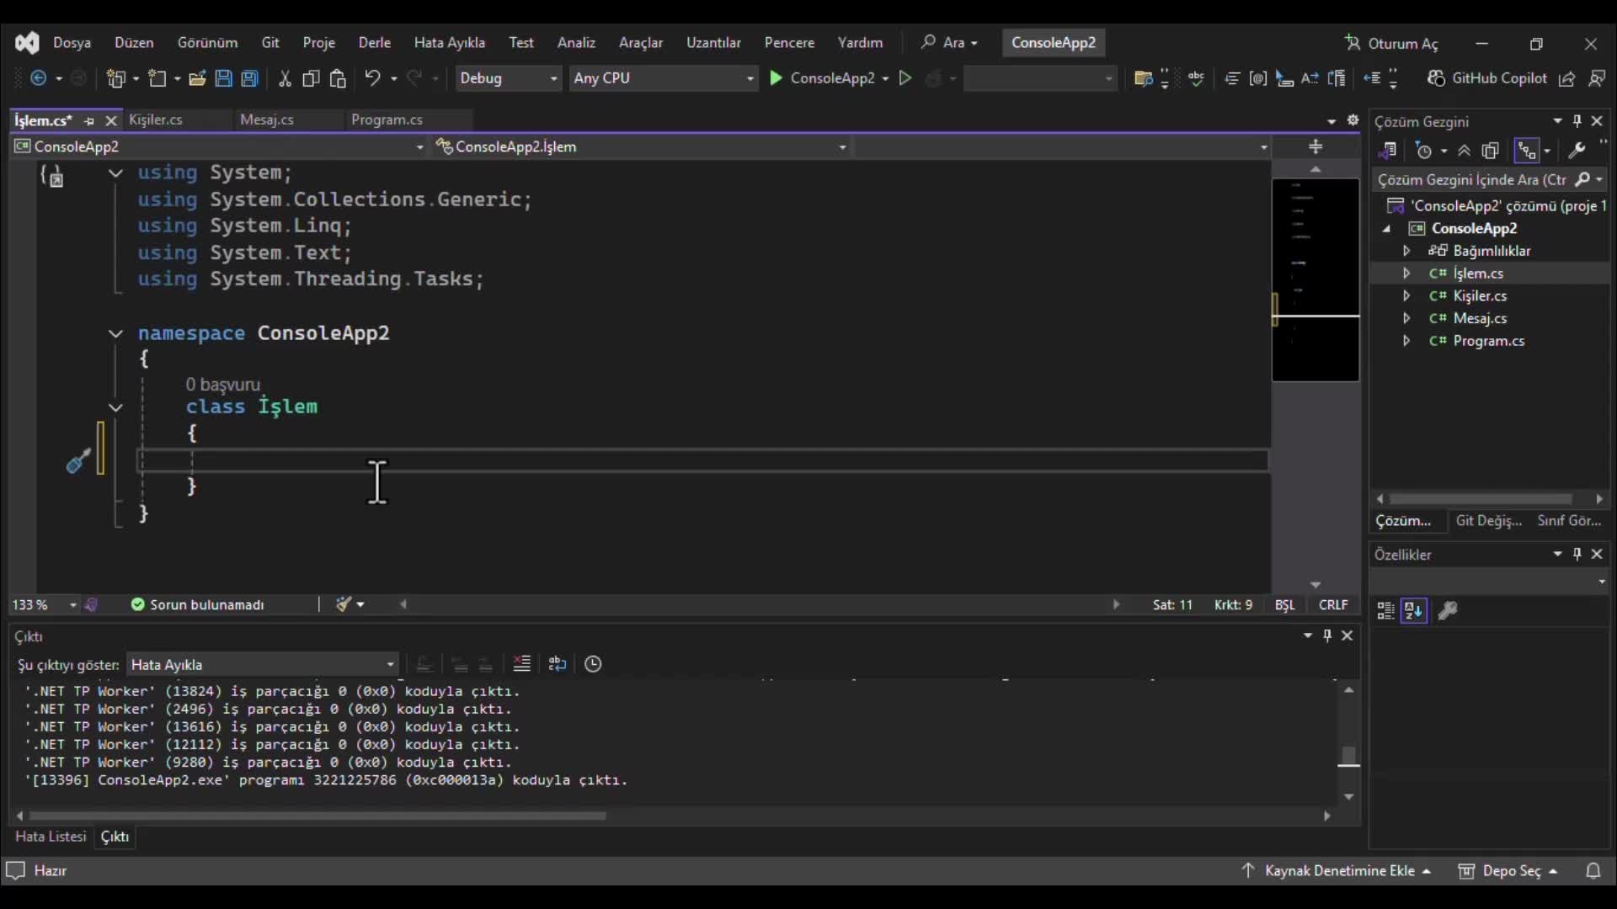1617x909 pixels.
Task: Toggle pin on İşlem.cs tab
Action: (89, 120)
